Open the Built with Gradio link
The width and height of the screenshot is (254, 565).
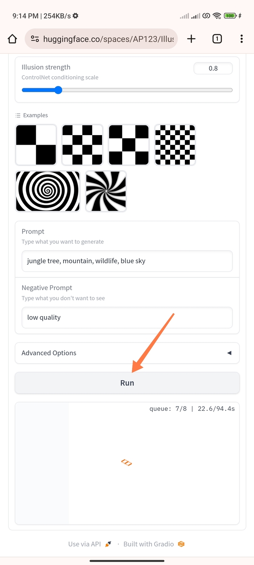coord(148,544)
